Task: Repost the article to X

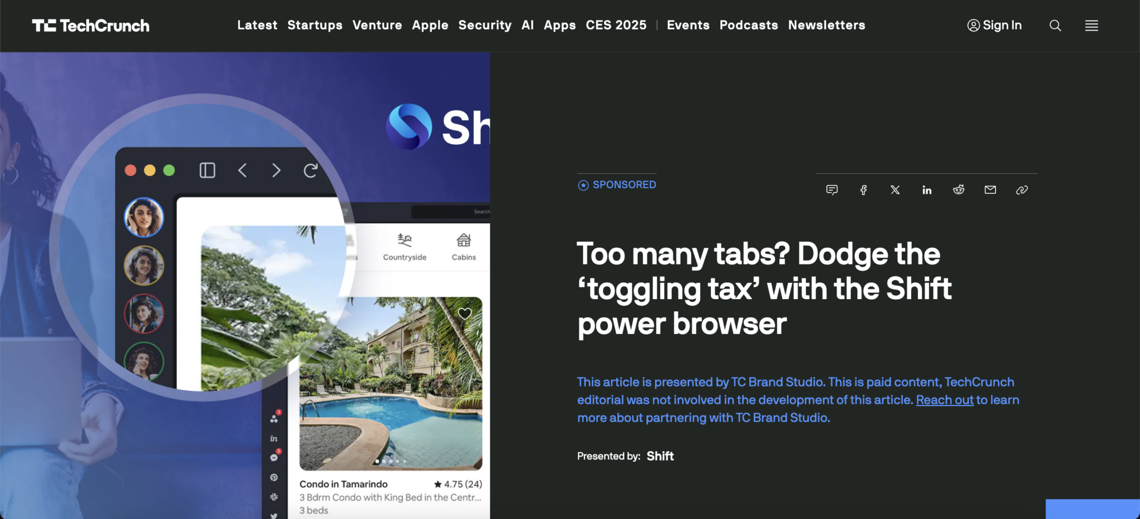Action: point(895,189)
